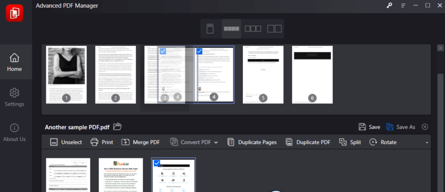The image size is (445, 192).
Task: Open the hamburger menu in title bar
Action: coord(403,6)
